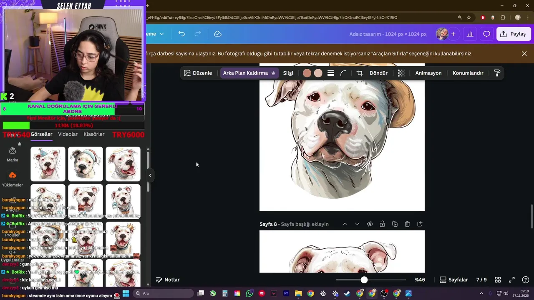Open the corner rounding icon
This screenshot has width=534, height=300.
tap(343, 73)
